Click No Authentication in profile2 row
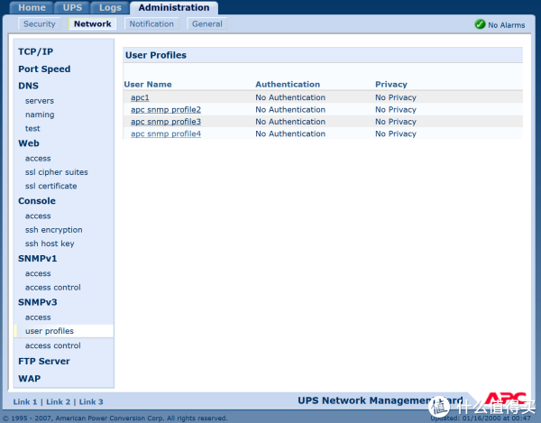This screenshot has width=541, height=423. click(x=290, y=110)
